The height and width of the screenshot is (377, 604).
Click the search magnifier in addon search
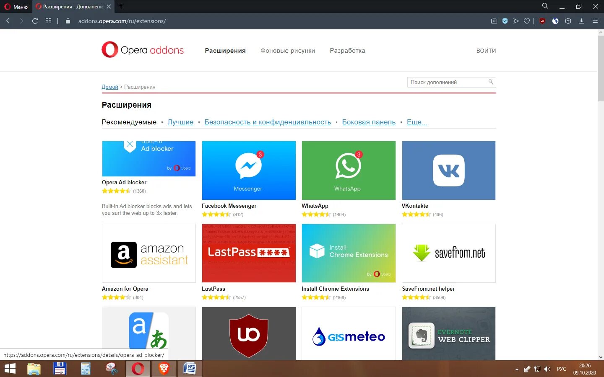[491, 82]
